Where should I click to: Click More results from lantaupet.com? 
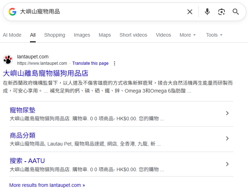[47, 185]
